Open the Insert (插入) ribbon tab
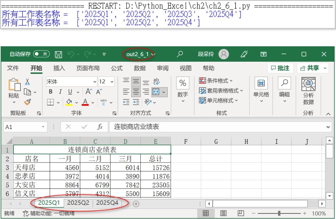 [x=59, y=68]
